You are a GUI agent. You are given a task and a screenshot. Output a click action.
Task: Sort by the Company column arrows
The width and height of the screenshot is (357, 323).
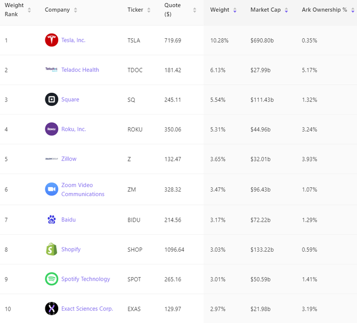click(x=75, y=10)
